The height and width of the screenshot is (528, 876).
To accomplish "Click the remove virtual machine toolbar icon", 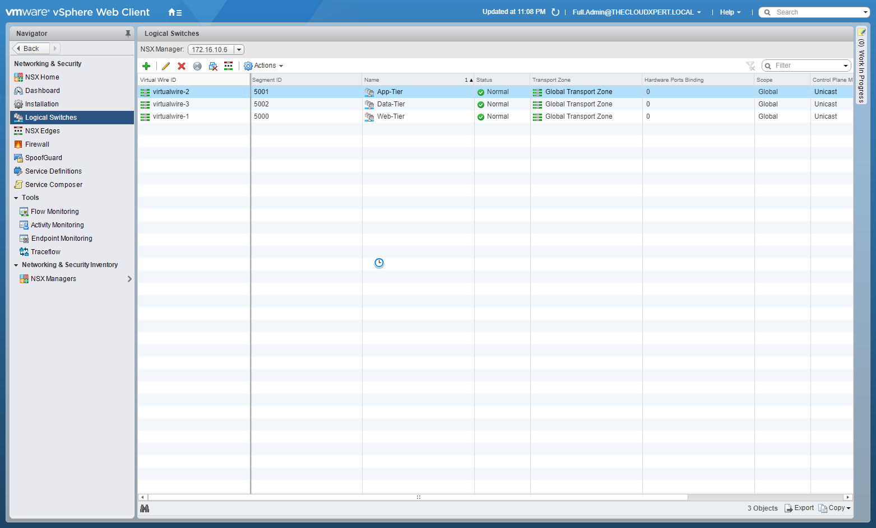I will (x=213, y=66).
